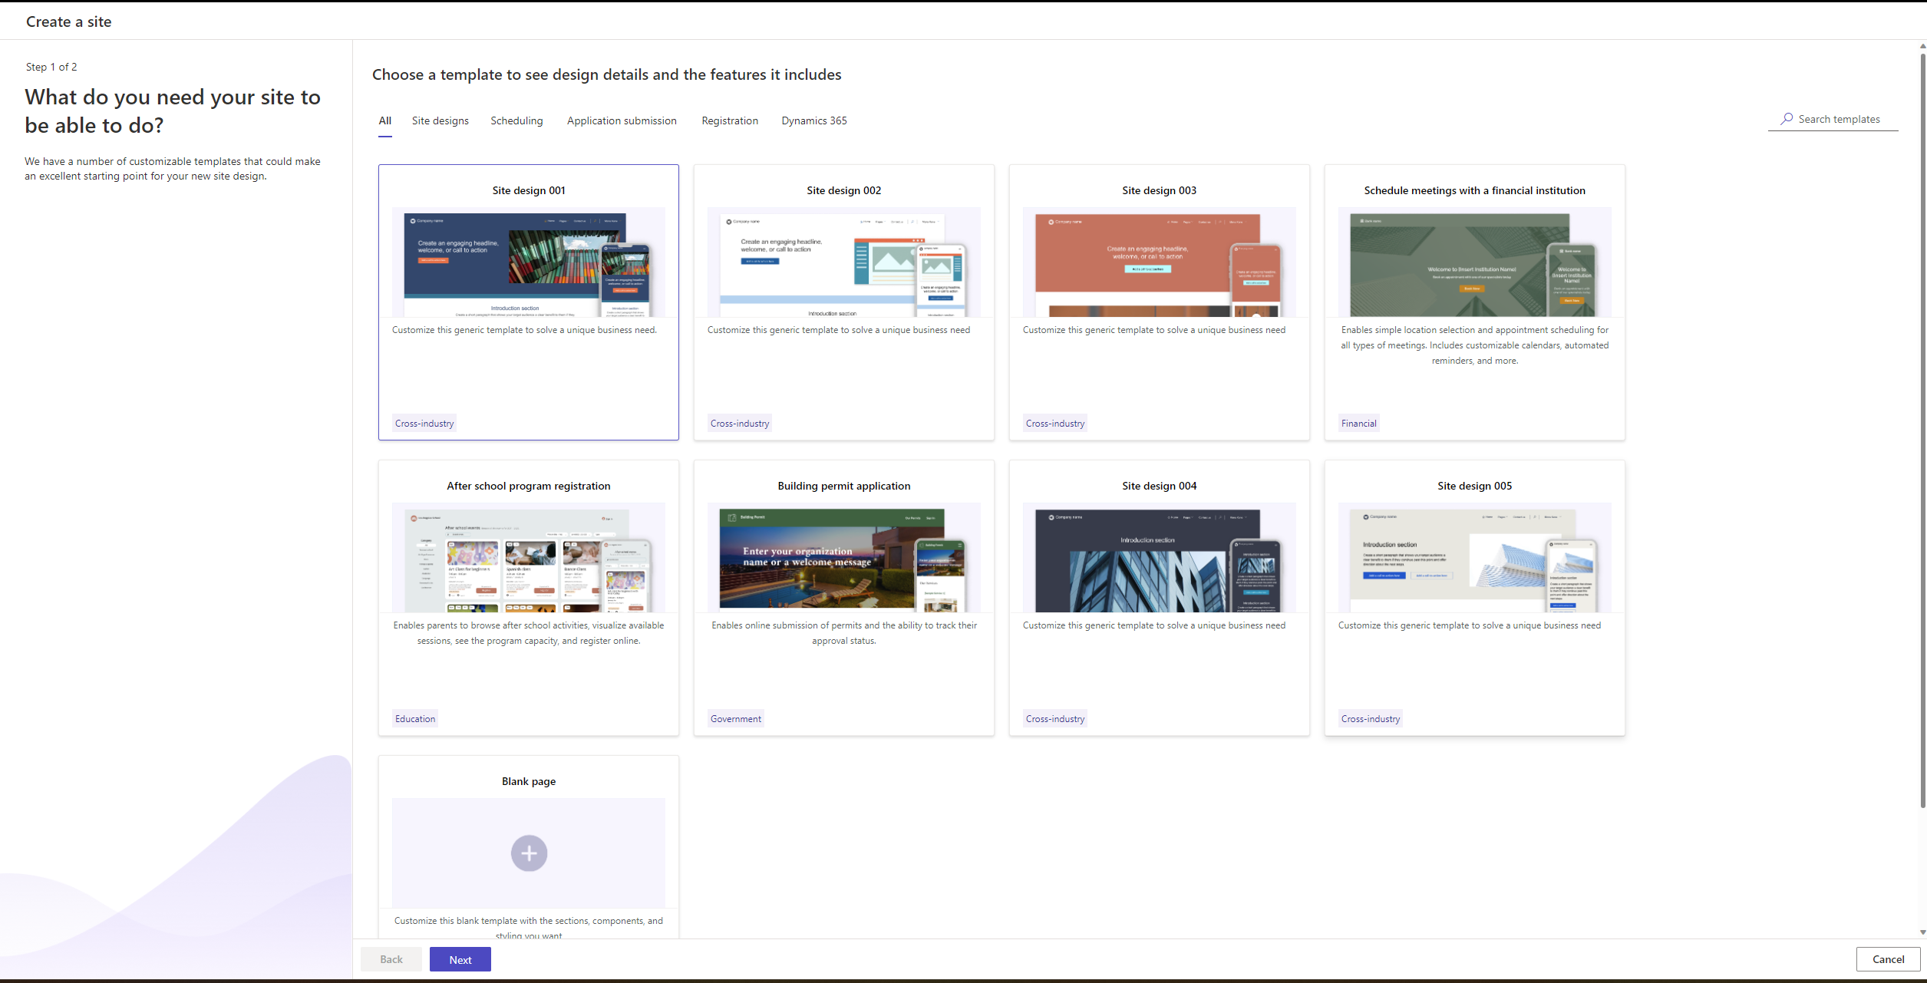Click the Next button
Viewport: 1927px width, 983px height.
point(459,958)
